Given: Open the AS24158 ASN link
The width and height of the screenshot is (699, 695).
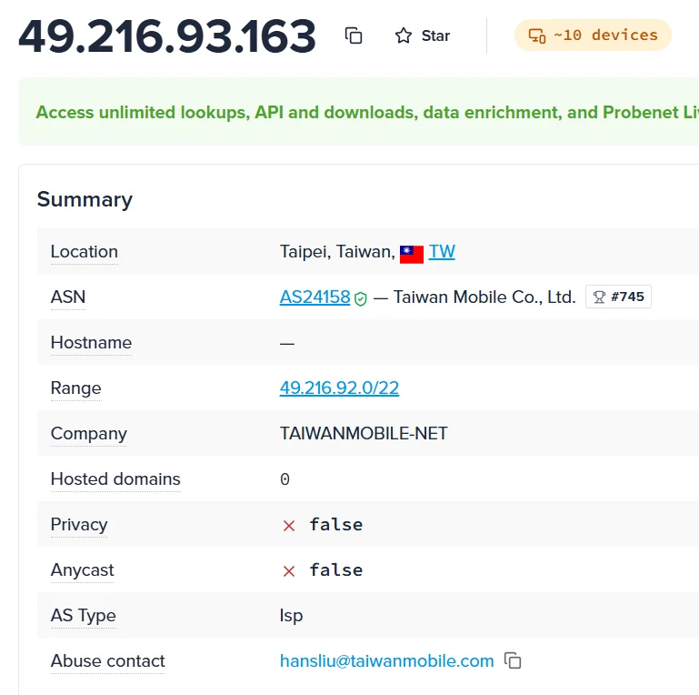Looking at the screenshot, I should pos(315,297).
